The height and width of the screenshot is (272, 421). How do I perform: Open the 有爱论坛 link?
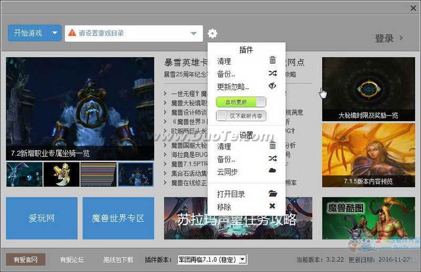pyautogui.click(x=72, y=259)
